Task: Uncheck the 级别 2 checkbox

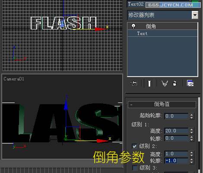Action: [x=134, y=146]
